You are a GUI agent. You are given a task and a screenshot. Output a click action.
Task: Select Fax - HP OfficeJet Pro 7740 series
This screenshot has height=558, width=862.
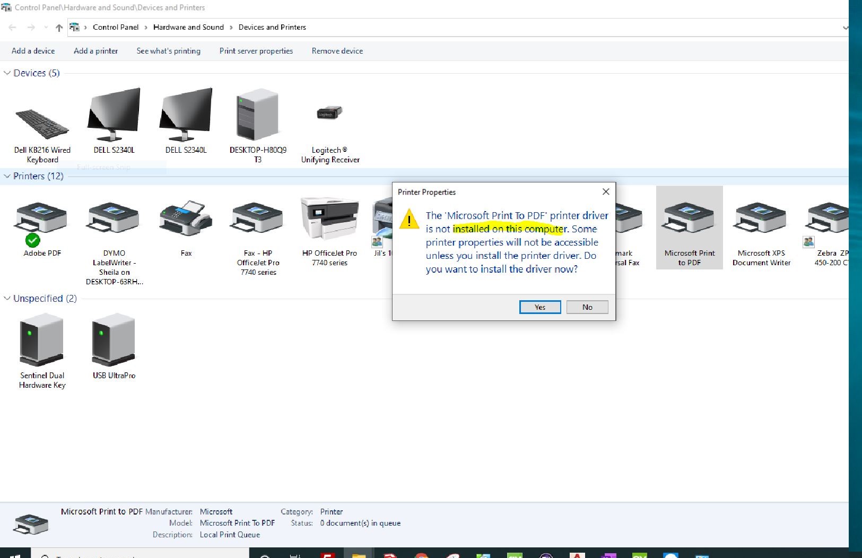(258, 238)
